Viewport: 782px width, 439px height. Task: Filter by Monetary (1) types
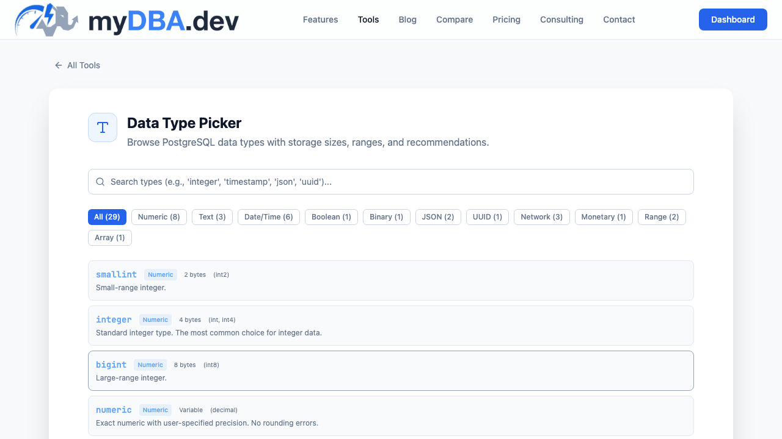coord(604,217)
